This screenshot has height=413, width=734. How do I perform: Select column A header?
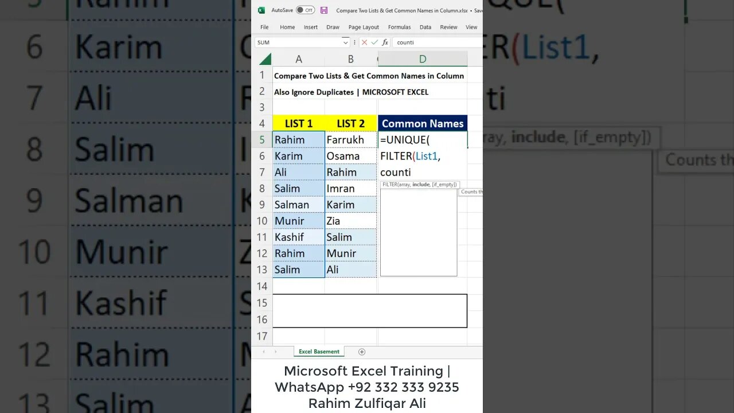299,59
